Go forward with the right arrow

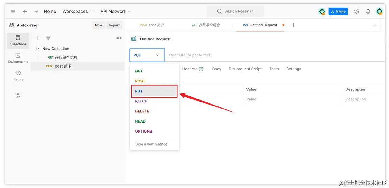coord(36,11)
